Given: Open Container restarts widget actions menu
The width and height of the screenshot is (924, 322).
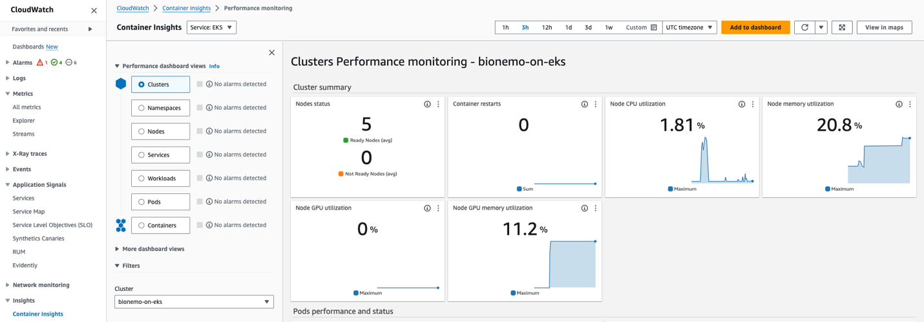Looking at the screenshot, I should (596, 104).
